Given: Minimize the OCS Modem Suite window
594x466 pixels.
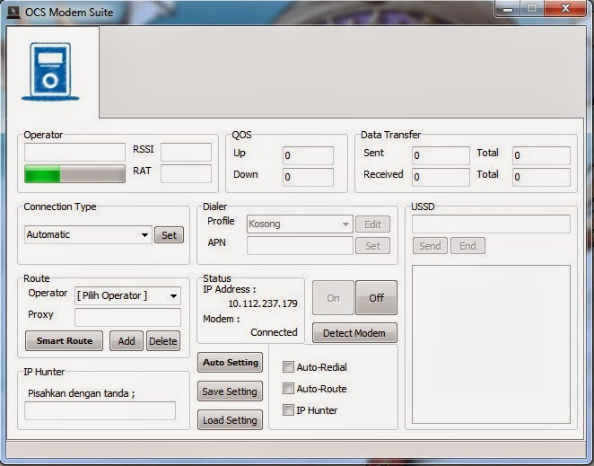Looking at the screenshot, I should 508,9.
